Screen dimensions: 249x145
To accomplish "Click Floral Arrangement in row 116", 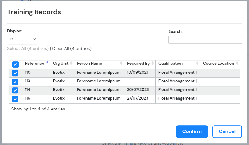I will [177, 98].
